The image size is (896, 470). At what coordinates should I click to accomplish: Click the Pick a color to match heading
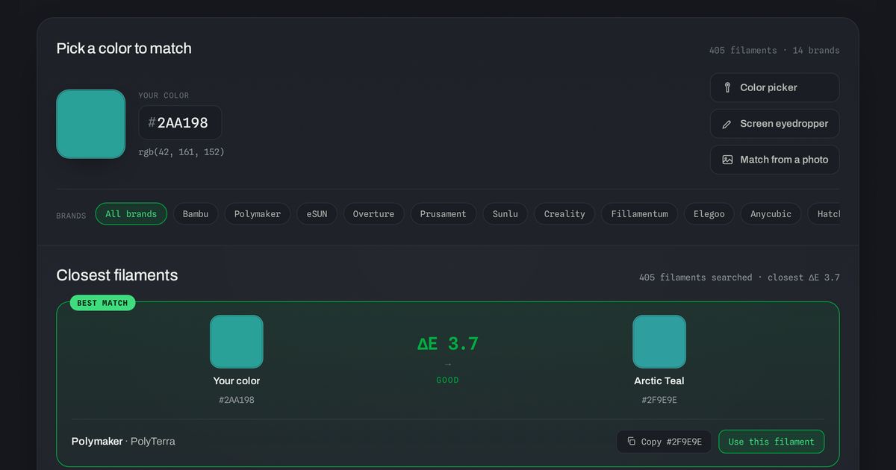[124, 48]
